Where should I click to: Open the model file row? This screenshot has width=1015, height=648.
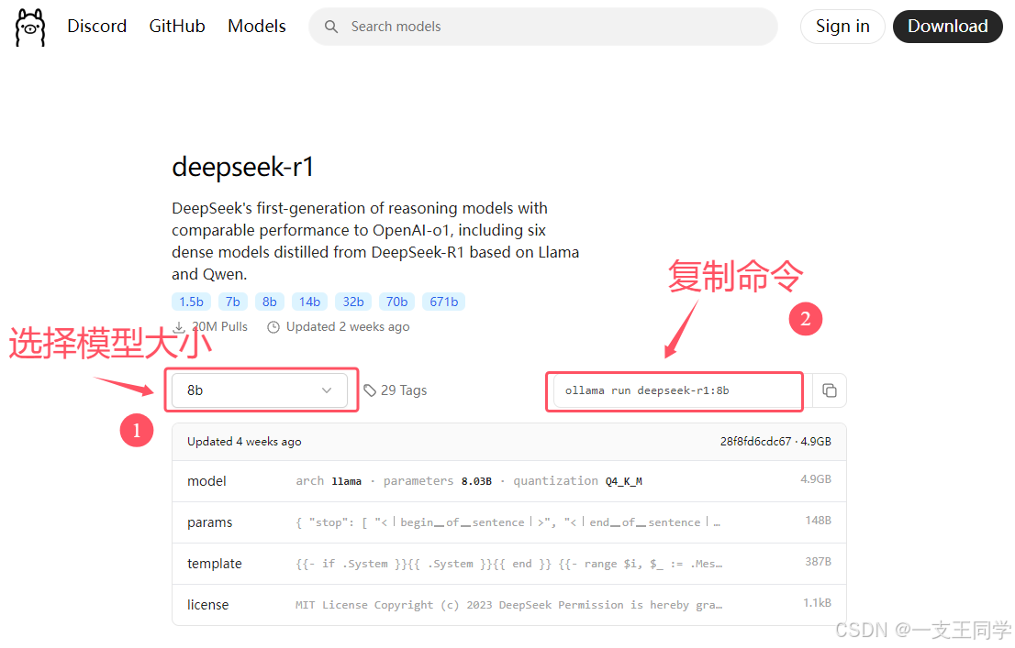coord(509,481)
